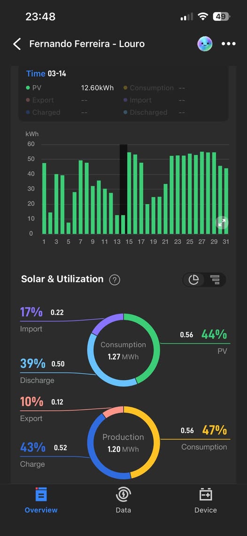Tap the back arrow beside Fernando Ferreira
247x536 pixels.
click(x=17, y=44)
